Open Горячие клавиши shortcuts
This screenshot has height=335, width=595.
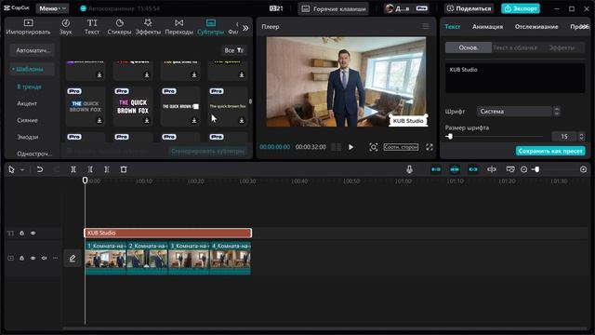tap(333, 8)
